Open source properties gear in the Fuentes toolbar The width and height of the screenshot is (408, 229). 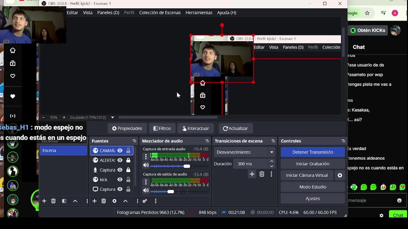point(114,201)
